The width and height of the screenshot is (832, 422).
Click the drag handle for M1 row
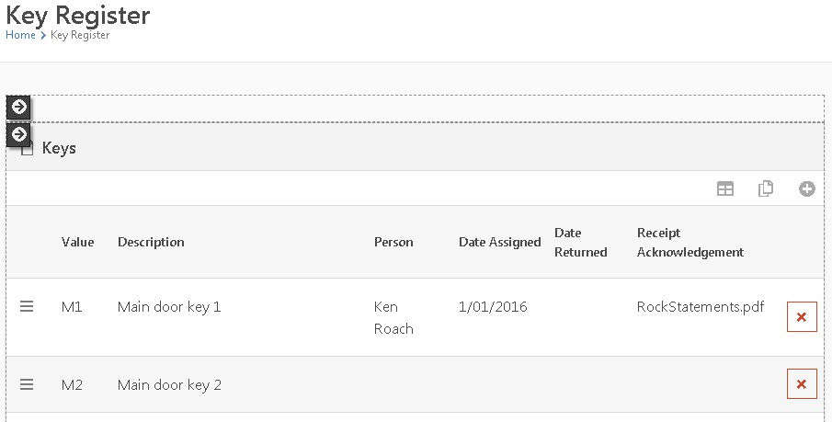click(x=27, y=306)
